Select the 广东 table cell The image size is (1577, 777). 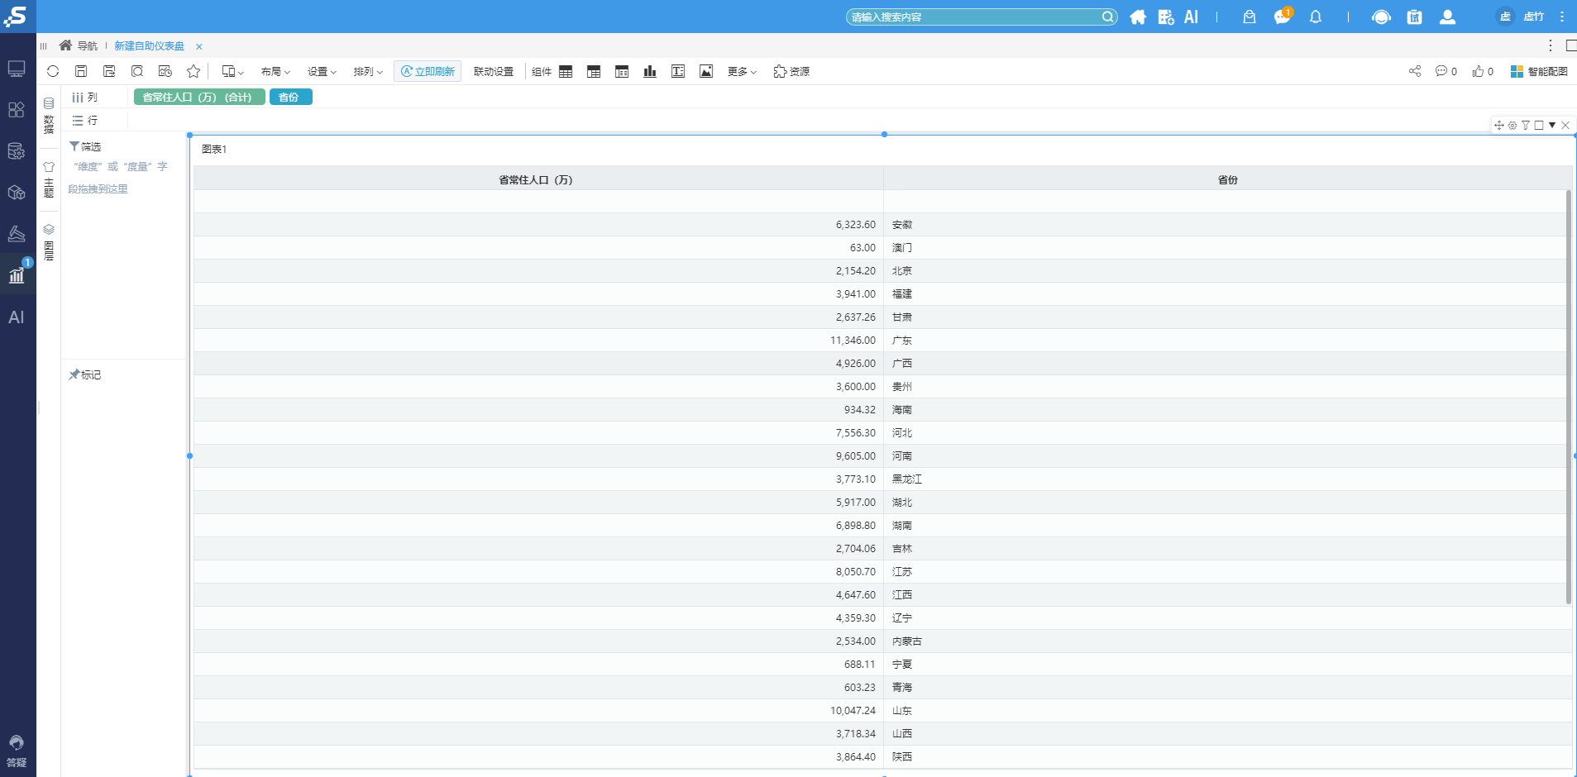point(1228,341)
